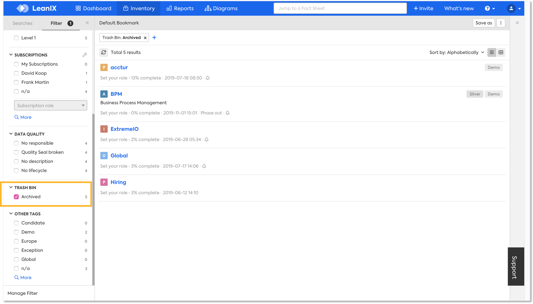This screenshot has width=533, height=304.
Task: Check the Frank Martin checkbox
Action: [x=16, y=82]
